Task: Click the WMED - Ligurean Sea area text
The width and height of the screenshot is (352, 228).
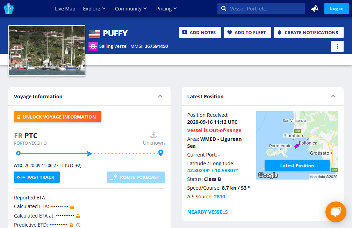Action: [214, 143]
